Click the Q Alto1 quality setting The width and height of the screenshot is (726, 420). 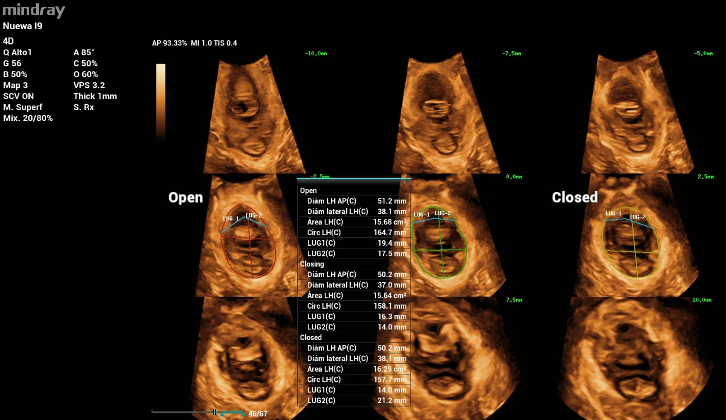pos(17,52)
